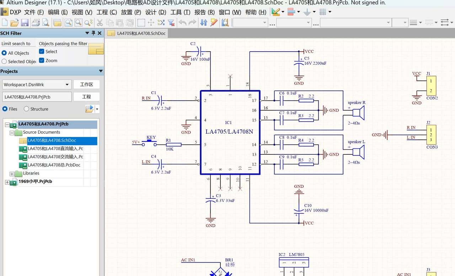Click the 工程 button
This screenshot has width=455, height=276.
[x=86, y=97]
